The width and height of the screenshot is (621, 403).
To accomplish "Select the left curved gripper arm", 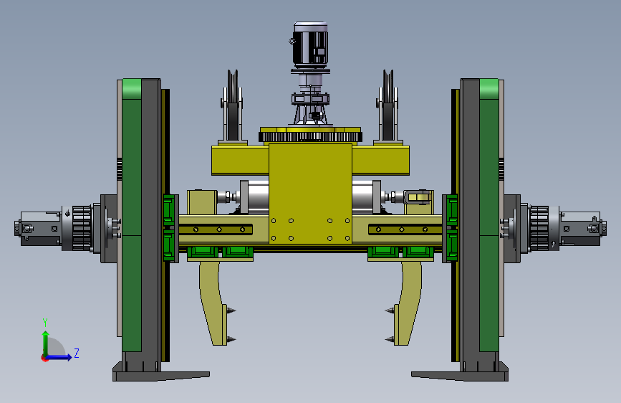I will pyautogui.click(x=213, y=303).
